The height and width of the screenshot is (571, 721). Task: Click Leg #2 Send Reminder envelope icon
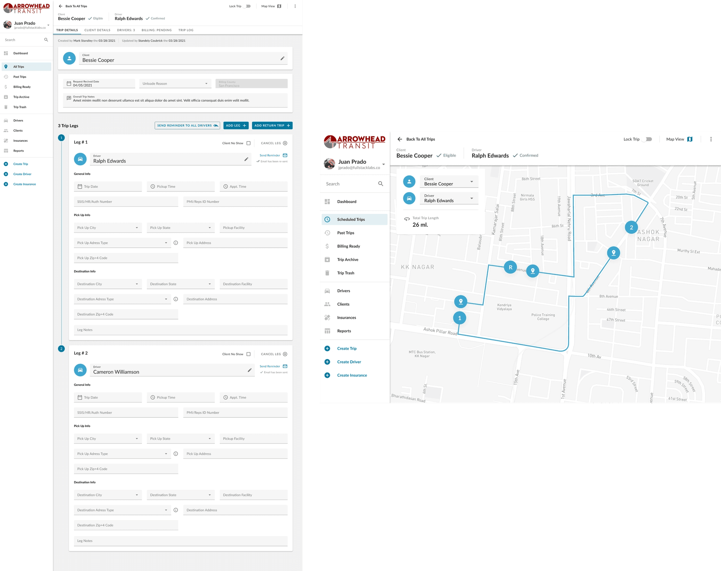285,366
